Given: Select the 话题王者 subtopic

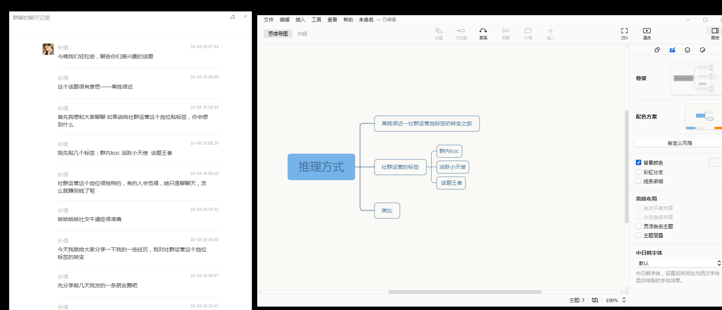Looking at the screenshot, I should [451, 183].
